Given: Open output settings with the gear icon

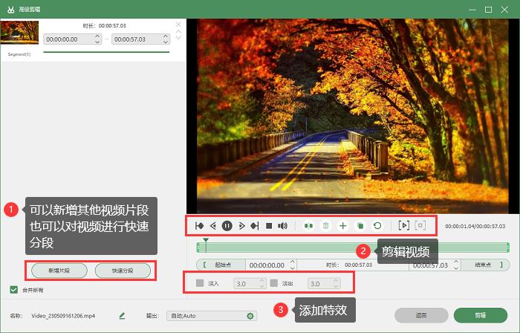Looking at the screenshot, I should (250, 316).
